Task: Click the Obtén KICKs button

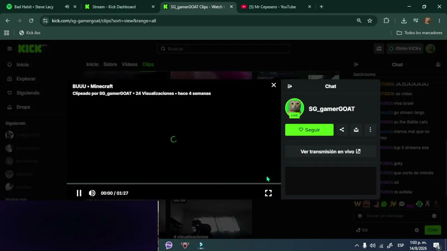Action: [x=405, y=49]
